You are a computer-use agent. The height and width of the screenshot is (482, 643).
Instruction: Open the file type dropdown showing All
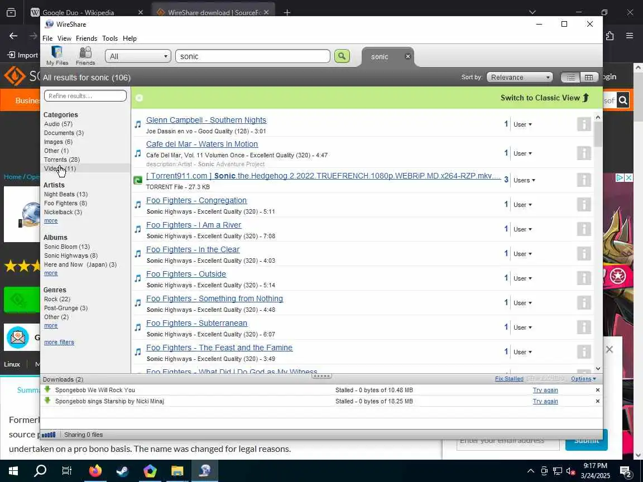coord(138,56)
